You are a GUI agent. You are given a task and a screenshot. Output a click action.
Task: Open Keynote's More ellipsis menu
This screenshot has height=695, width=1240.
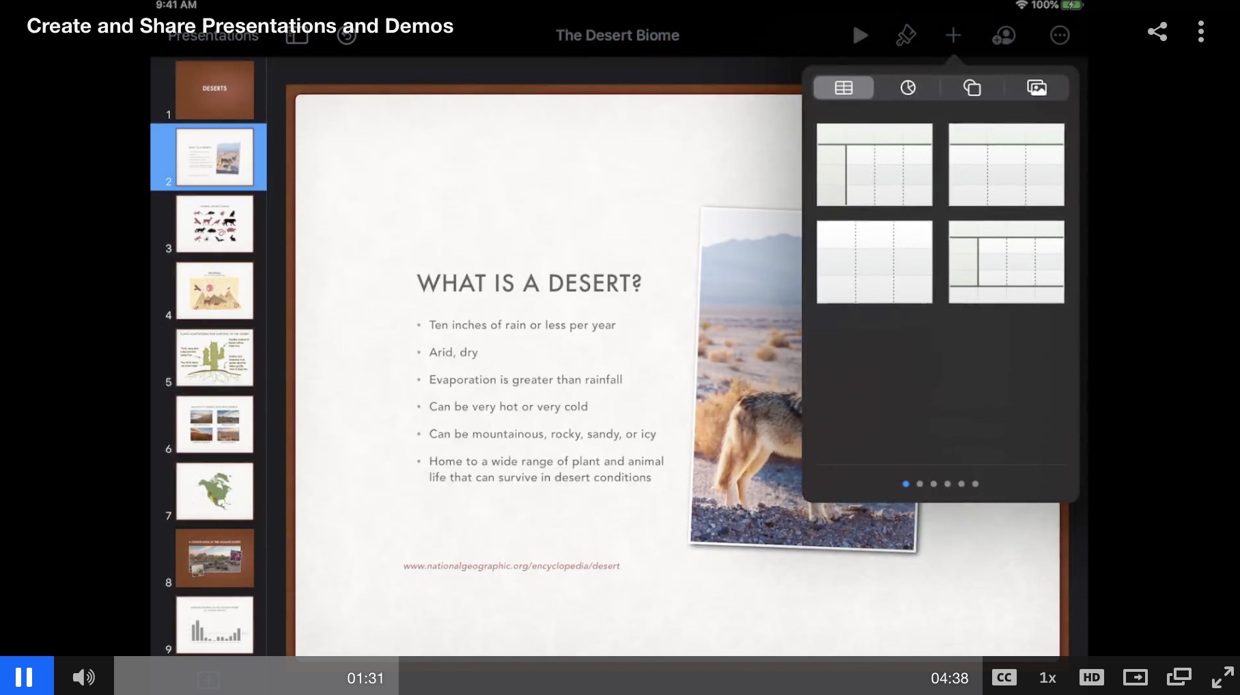coord(1059,36)
